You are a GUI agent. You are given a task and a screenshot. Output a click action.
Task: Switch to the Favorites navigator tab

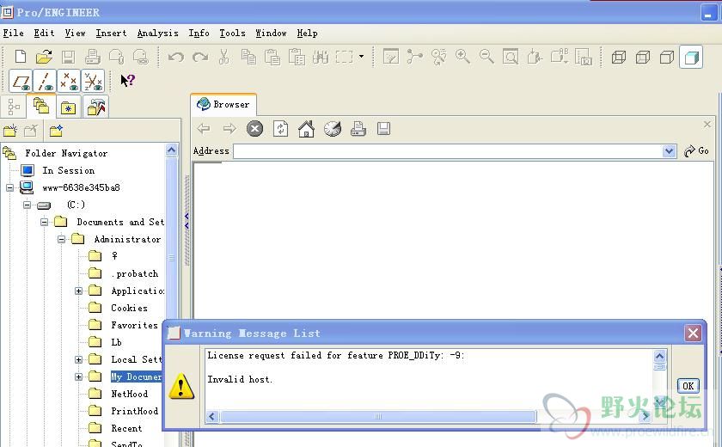(68, 107)
